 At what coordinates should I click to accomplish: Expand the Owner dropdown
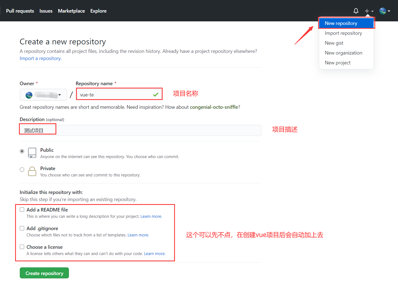43,95
